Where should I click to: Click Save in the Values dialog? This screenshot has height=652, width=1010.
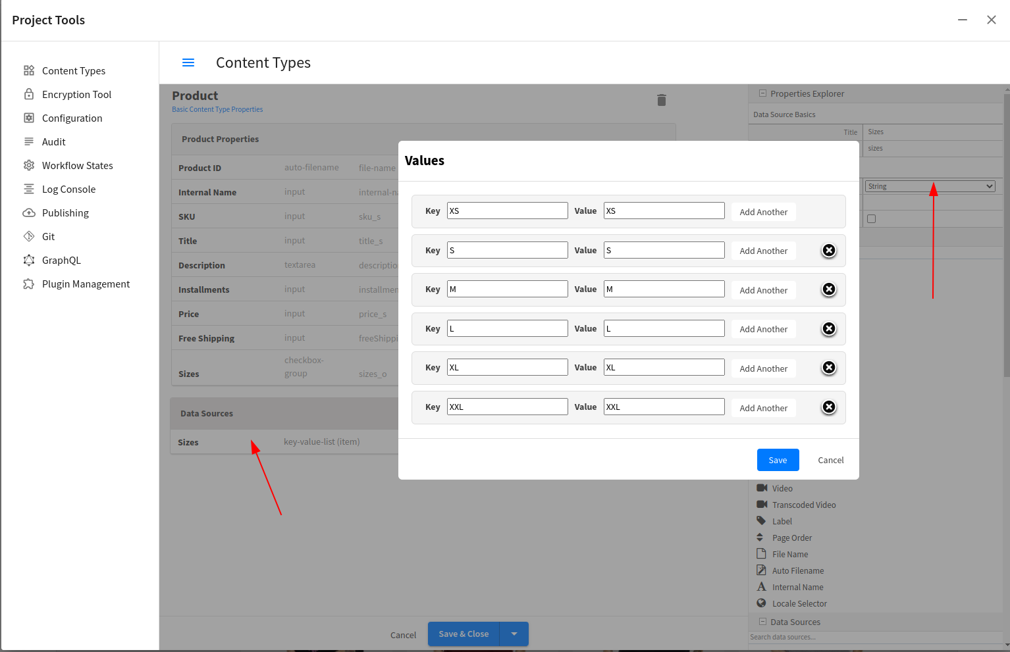[x=778, y=460]
